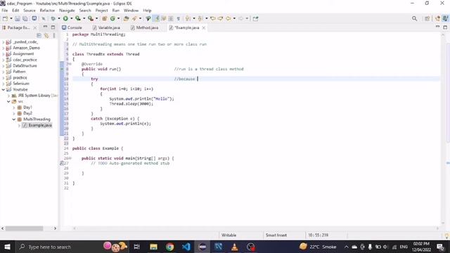Open the Navigate menu
450x253 pixels.
[67, 11]
